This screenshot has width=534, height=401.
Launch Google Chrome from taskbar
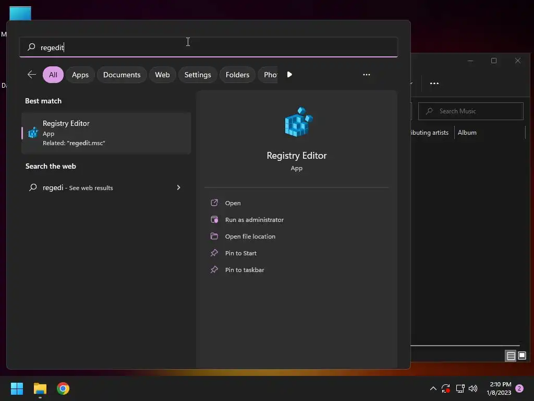pos(63,388)
